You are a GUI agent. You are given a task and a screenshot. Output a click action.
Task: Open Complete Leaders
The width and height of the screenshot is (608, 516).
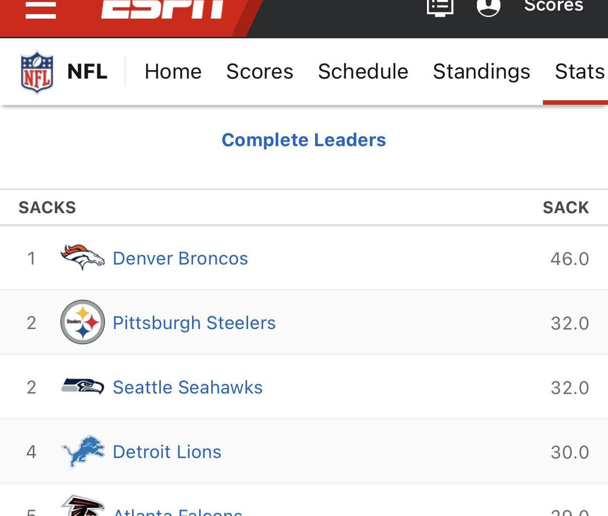coord(303,140)
